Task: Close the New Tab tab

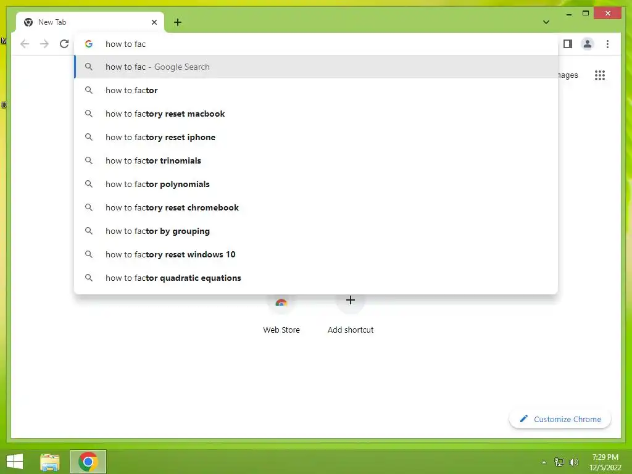Action: point(154,22)
